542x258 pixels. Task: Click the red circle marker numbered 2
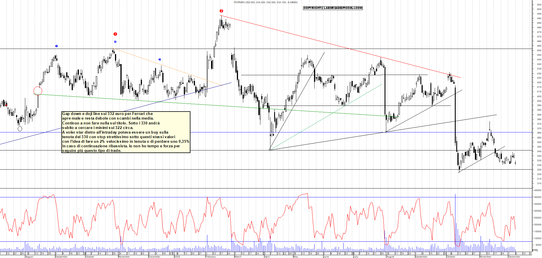point(221,11)
